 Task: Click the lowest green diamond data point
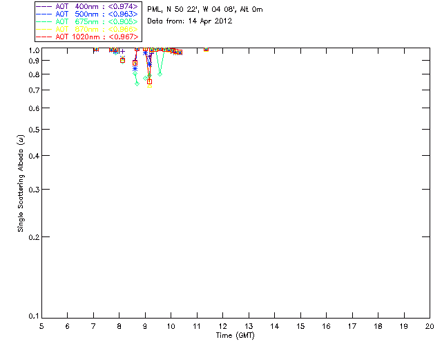[x=137, y=84]
